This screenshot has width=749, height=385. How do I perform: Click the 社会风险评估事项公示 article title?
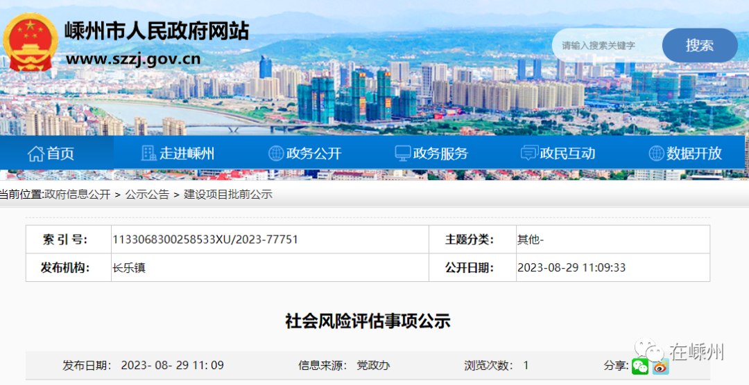(x=368, y=321)
